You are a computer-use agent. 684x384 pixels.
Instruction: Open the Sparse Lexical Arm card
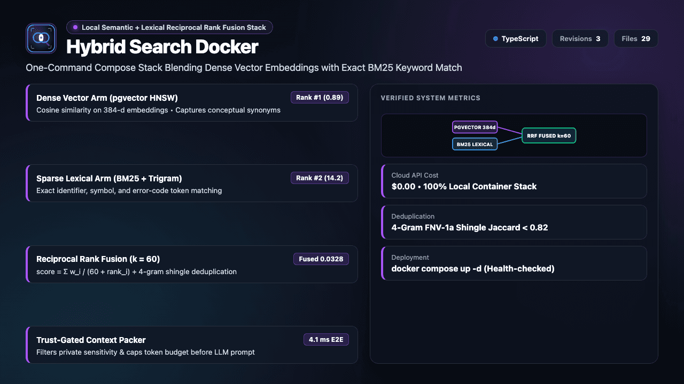click(x=192, y=183)
